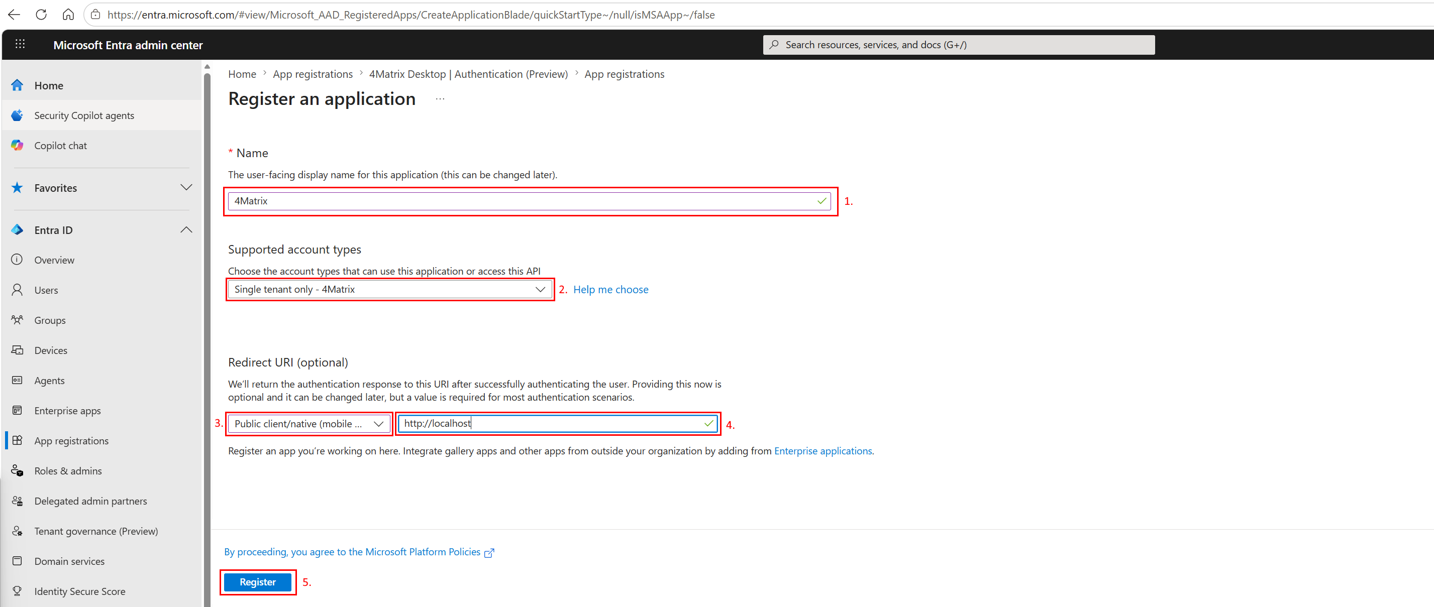Image resolution: width=1434 pixels, height=607 pixels.
Task: Click the search resources box
Action: [x=959, y=45]
